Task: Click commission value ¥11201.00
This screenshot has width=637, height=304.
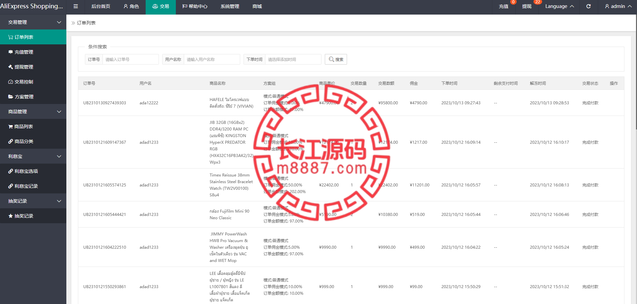Action: [x=419, y=185]
